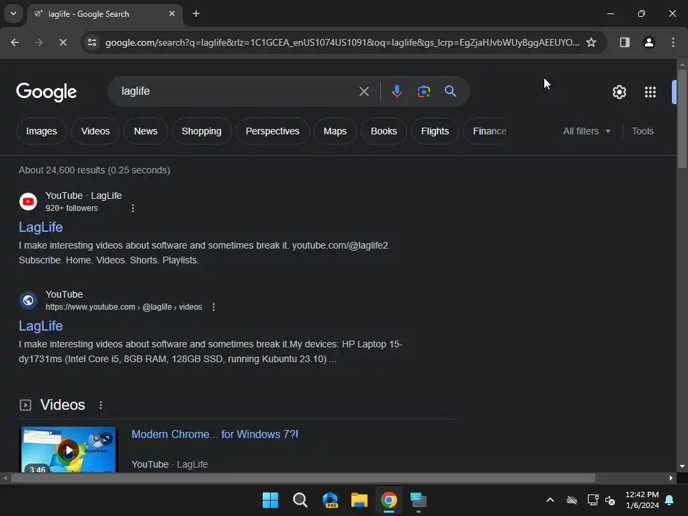688x516 pixels.
Task: Open the search Tools options
Action: (x=642, y=131)
